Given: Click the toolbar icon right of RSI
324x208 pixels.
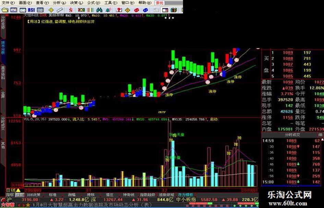Looking at the screenshot, I should 40,10.
